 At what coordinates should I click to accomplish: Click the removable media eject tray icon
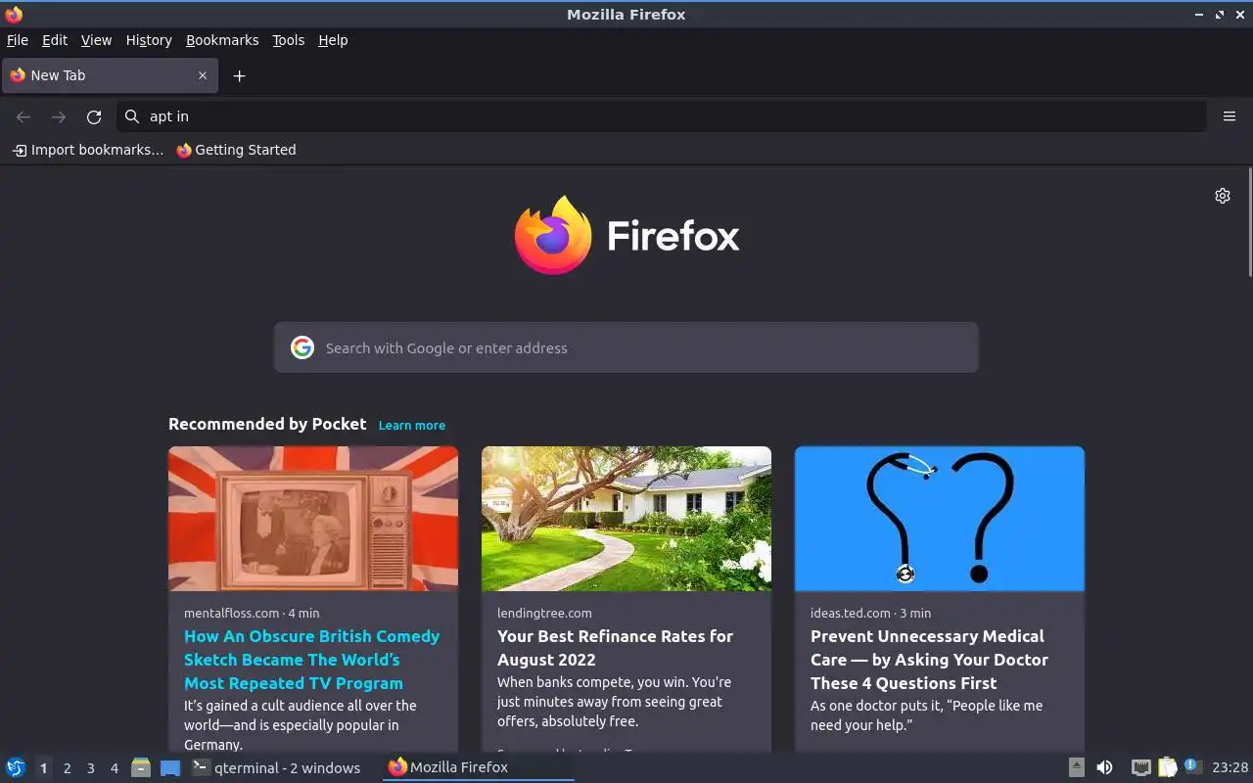point(1077,767)
